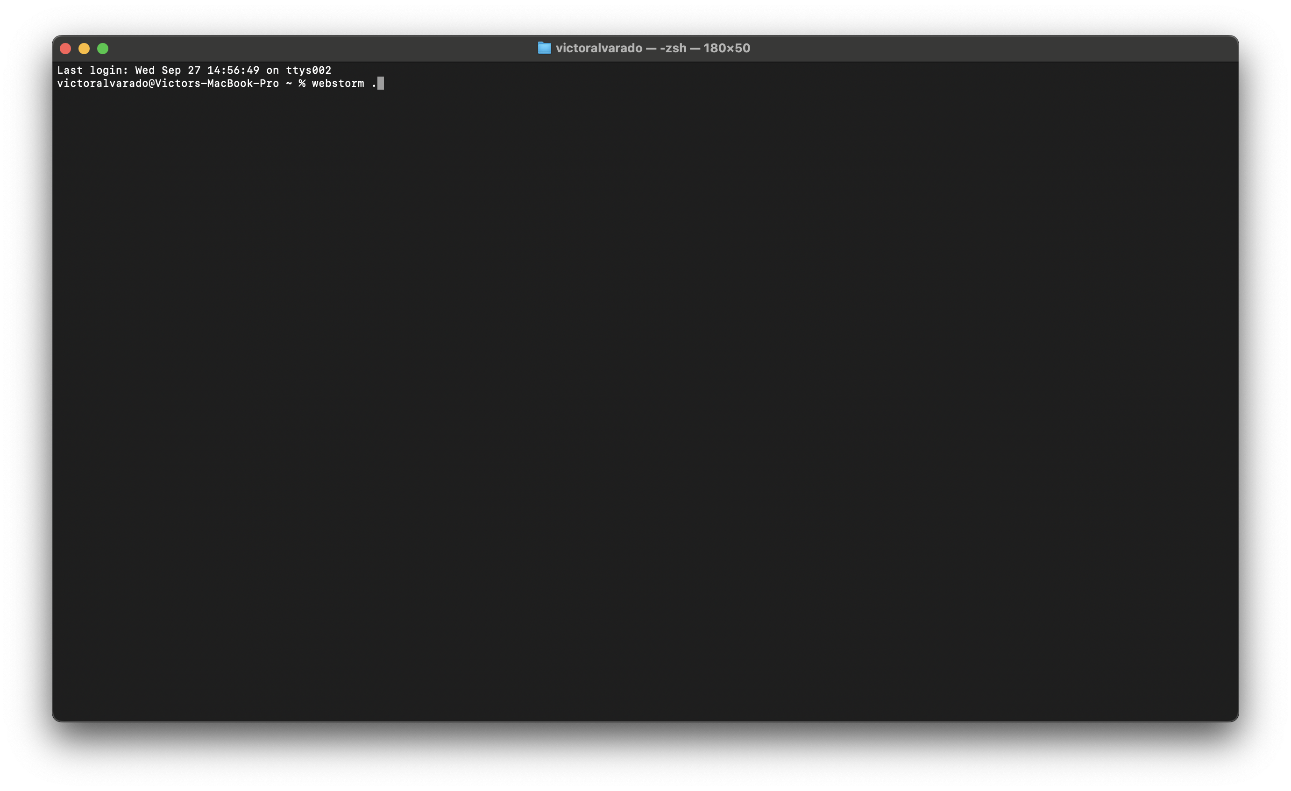Click the red close traffic light button
1291x791 pixels.
tap(65, 48)
